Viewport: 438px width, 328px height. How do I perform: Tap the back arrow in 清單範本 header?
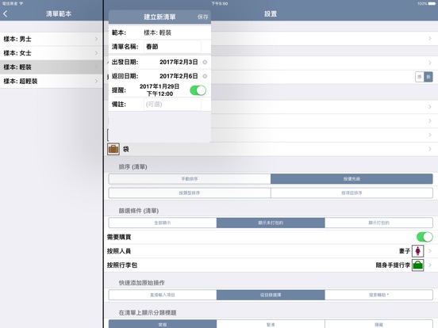[6, 13]
